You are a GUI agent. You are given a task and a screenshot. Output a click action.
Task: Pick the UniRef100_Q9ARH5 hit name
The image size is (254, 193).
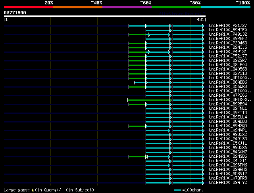(x=228, y=170)
